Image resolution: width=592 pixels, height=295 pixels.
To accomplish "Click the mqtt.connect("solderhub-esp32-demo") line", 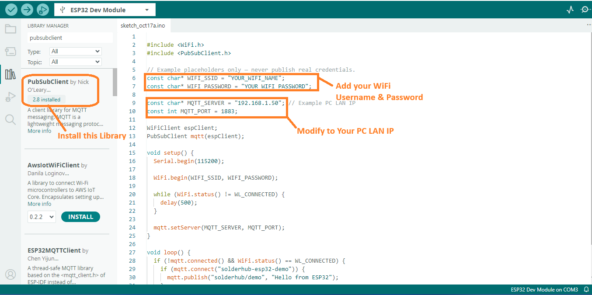I will click(233, 269).
